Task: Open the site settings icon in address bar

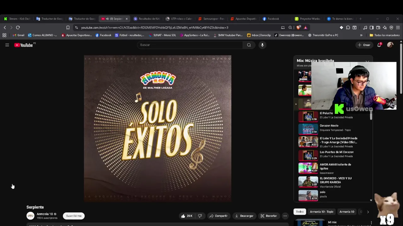Action: [x=77, y=27]
